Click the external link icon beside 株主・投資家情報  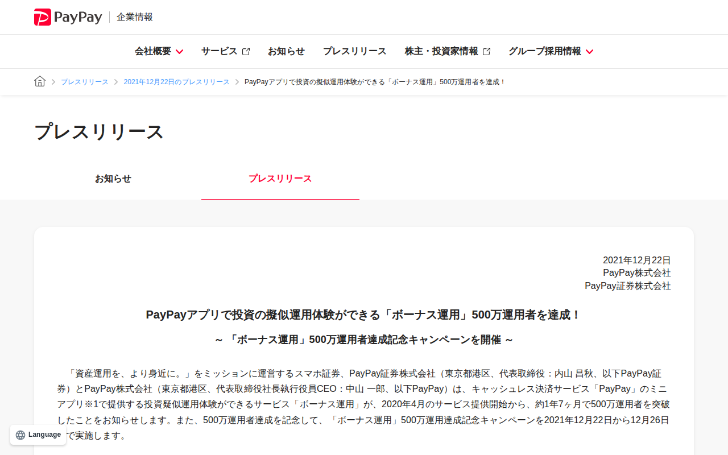pos(486,51)
